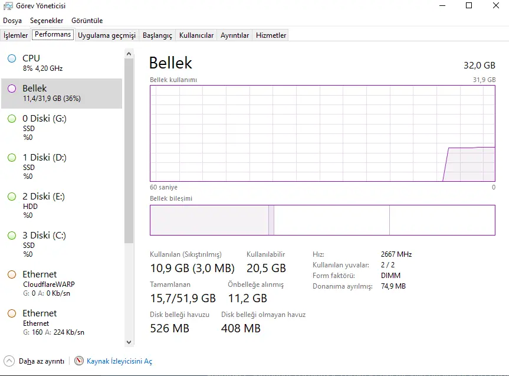This screenshot has width=509, height=376.
Task: Click the Bellek heading text
Action: (171, 63)
